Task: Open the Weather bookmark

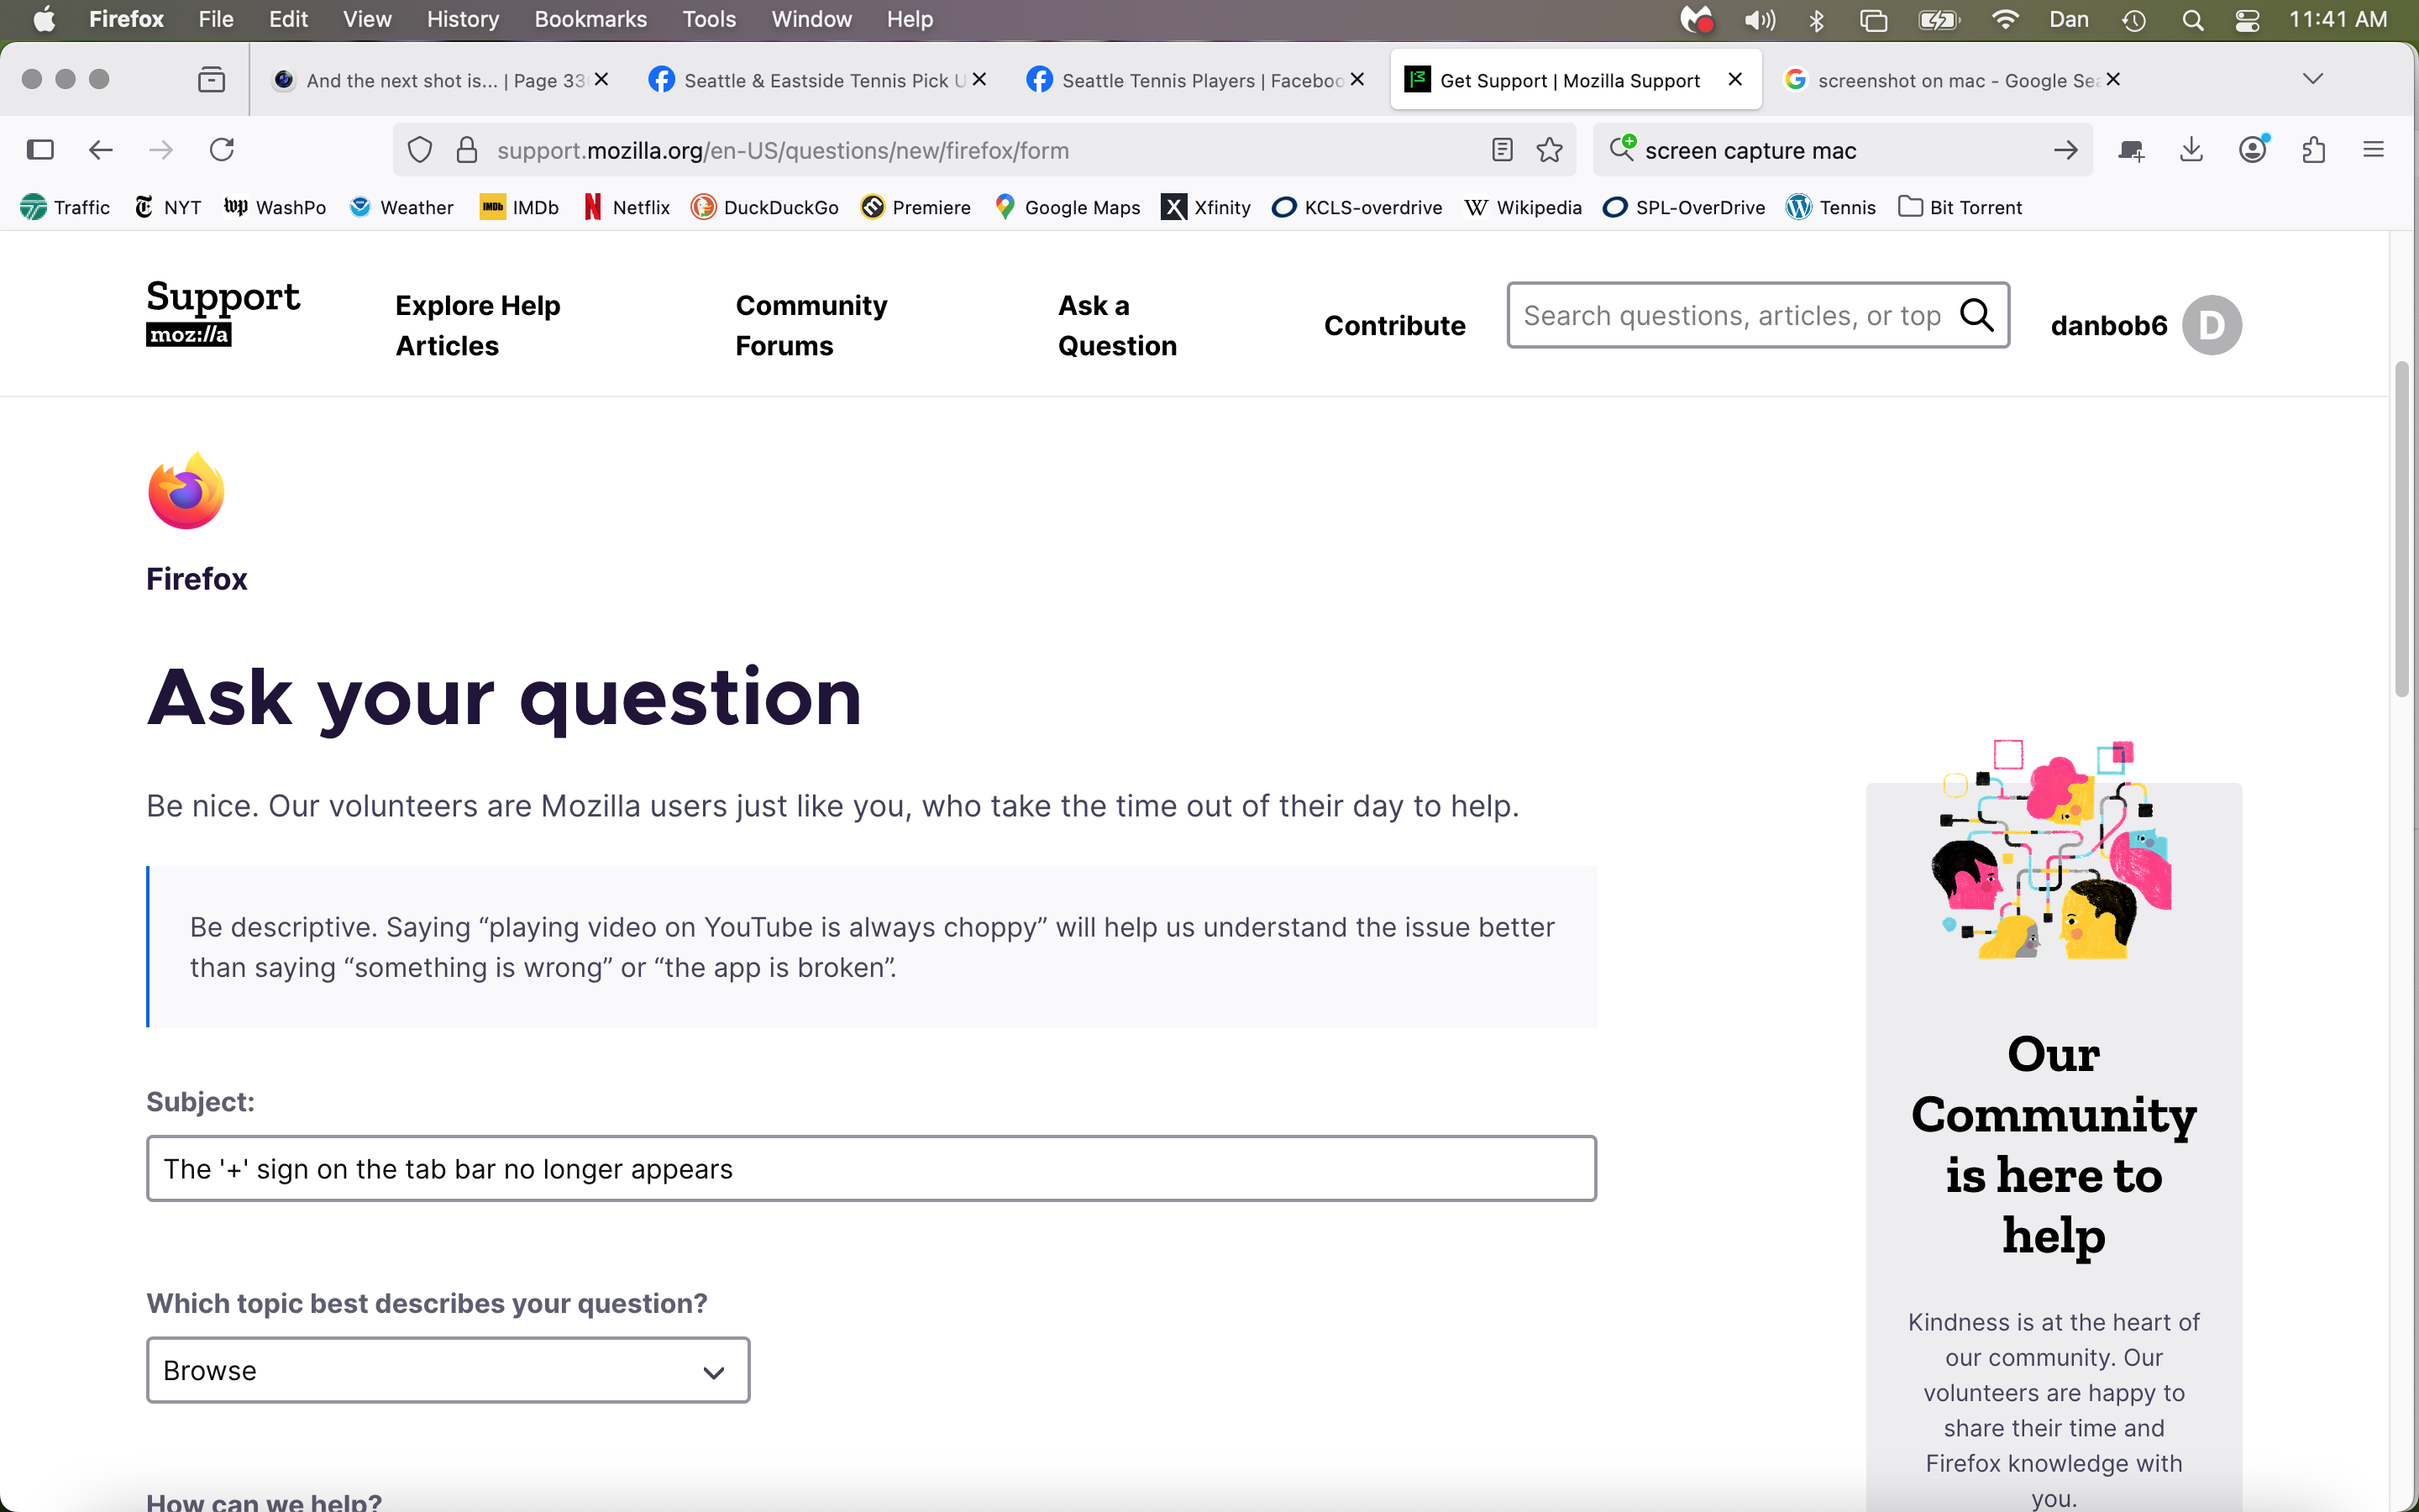Action: point(401,207)
